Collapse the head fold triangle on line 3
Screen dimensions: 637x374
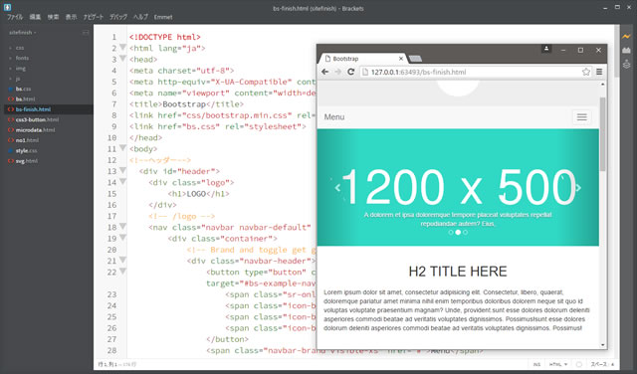[x=122, y=59]
